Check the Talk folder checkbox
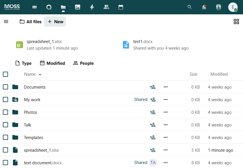Screen dimensions: 243x168 pos(5,125)
